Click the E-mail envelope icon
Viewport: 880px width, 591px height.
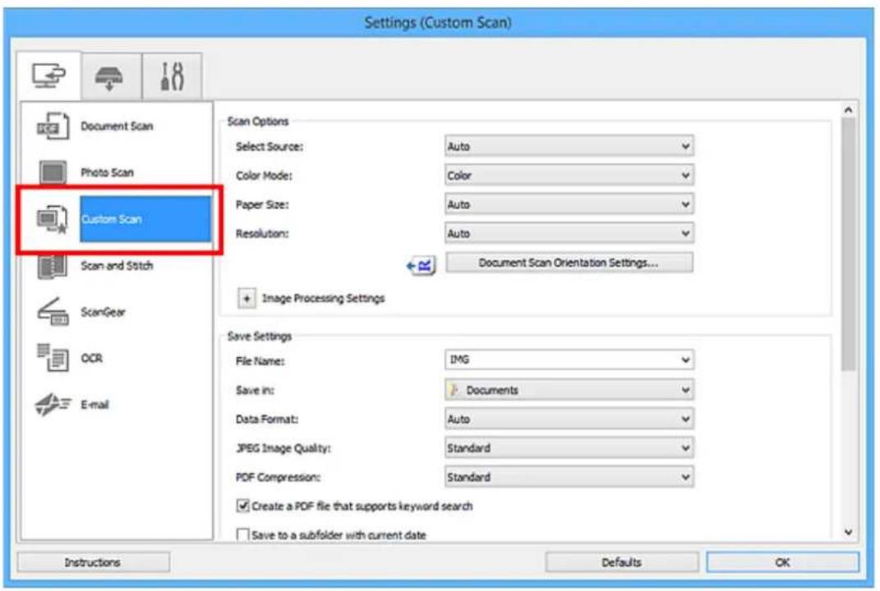click(x=53, y=405)
